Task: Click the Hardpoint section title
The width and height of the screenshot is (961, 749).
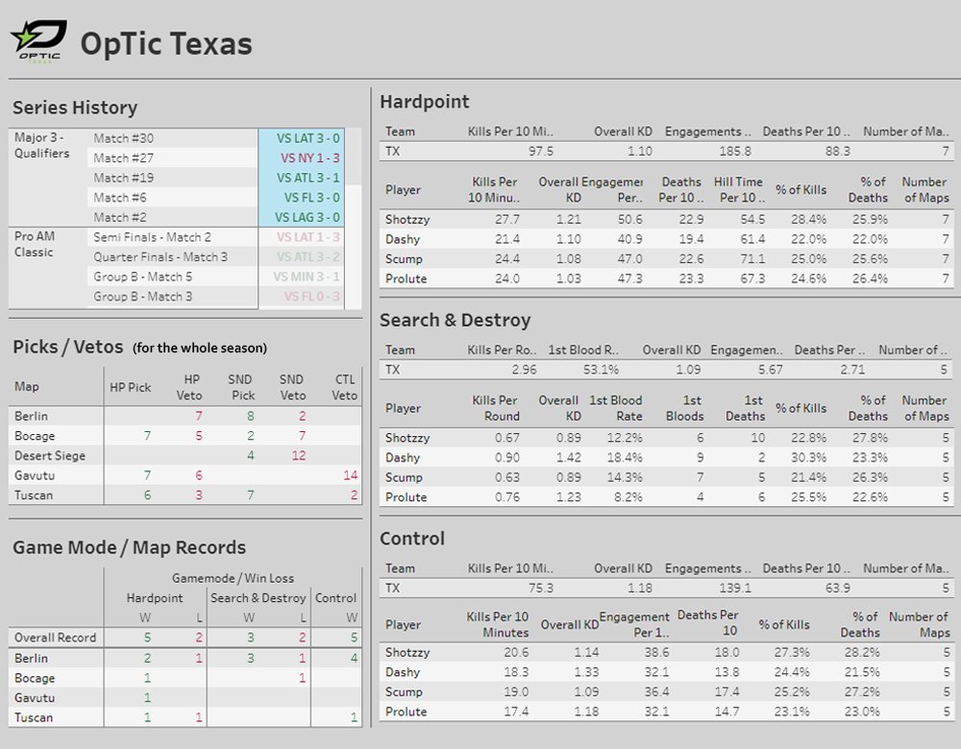Action: [424, 102]
